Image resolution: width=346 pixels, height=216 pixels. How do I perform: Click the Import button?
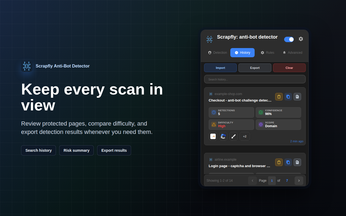(220, 68)
